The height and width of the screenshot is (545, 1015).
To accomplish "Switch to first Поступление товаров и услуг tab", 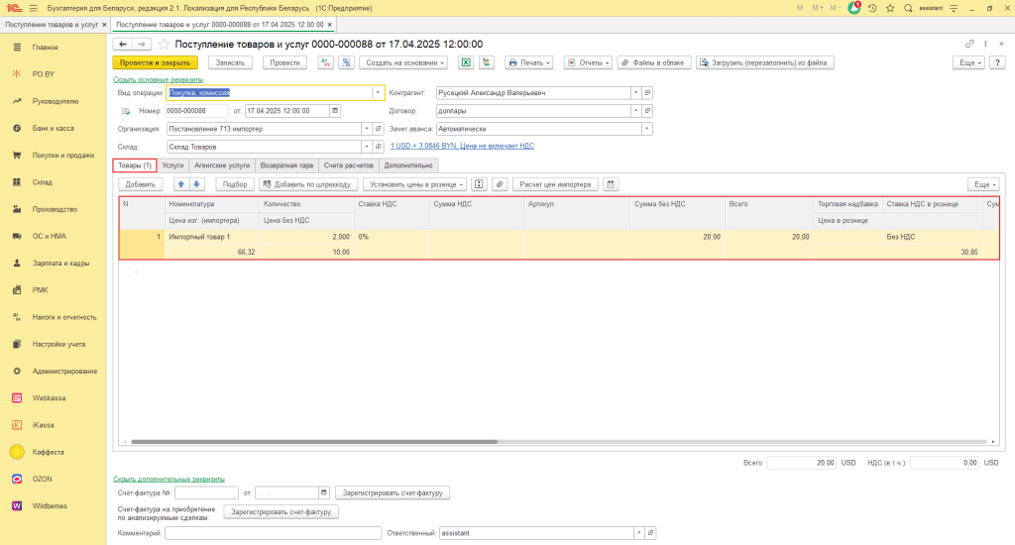I will [52, 25].
